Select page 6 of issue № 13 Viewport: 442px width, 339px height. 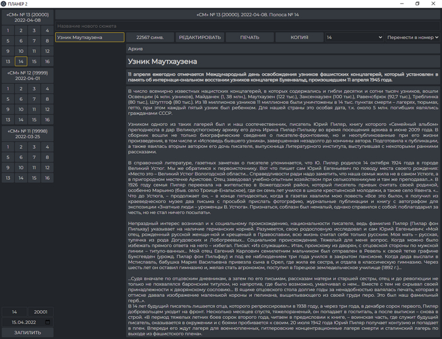tap(21, 41)
